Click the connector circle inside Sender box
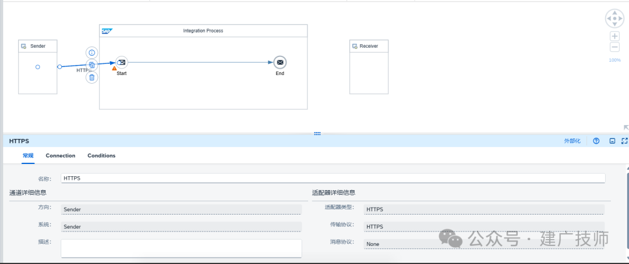This screenshot has width=629, height=264. pyautogui.click(x=38, y=67)
